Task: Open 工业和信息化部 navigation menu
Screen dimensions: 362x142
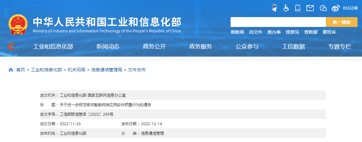Action: tap(53, 47)
